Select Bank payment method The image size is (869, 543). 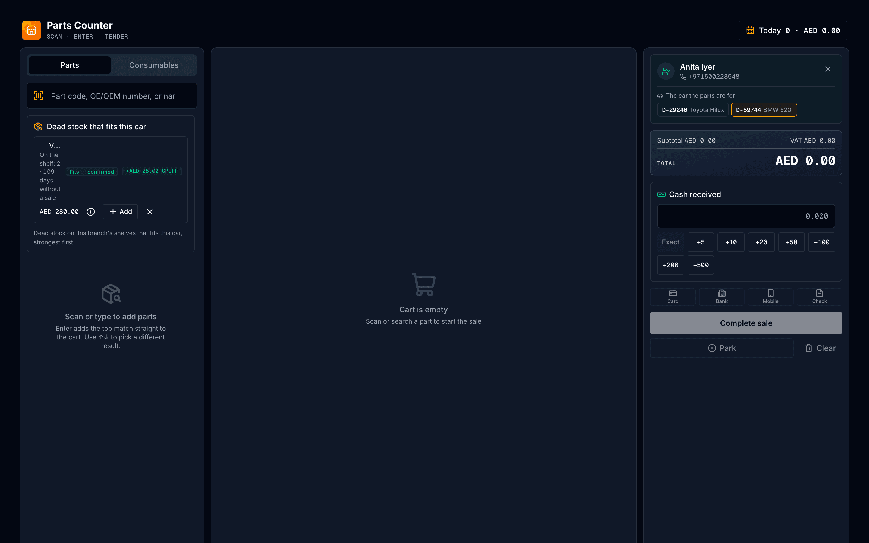[x=722, y=297]
